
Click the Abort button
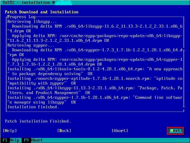point(120,131)
